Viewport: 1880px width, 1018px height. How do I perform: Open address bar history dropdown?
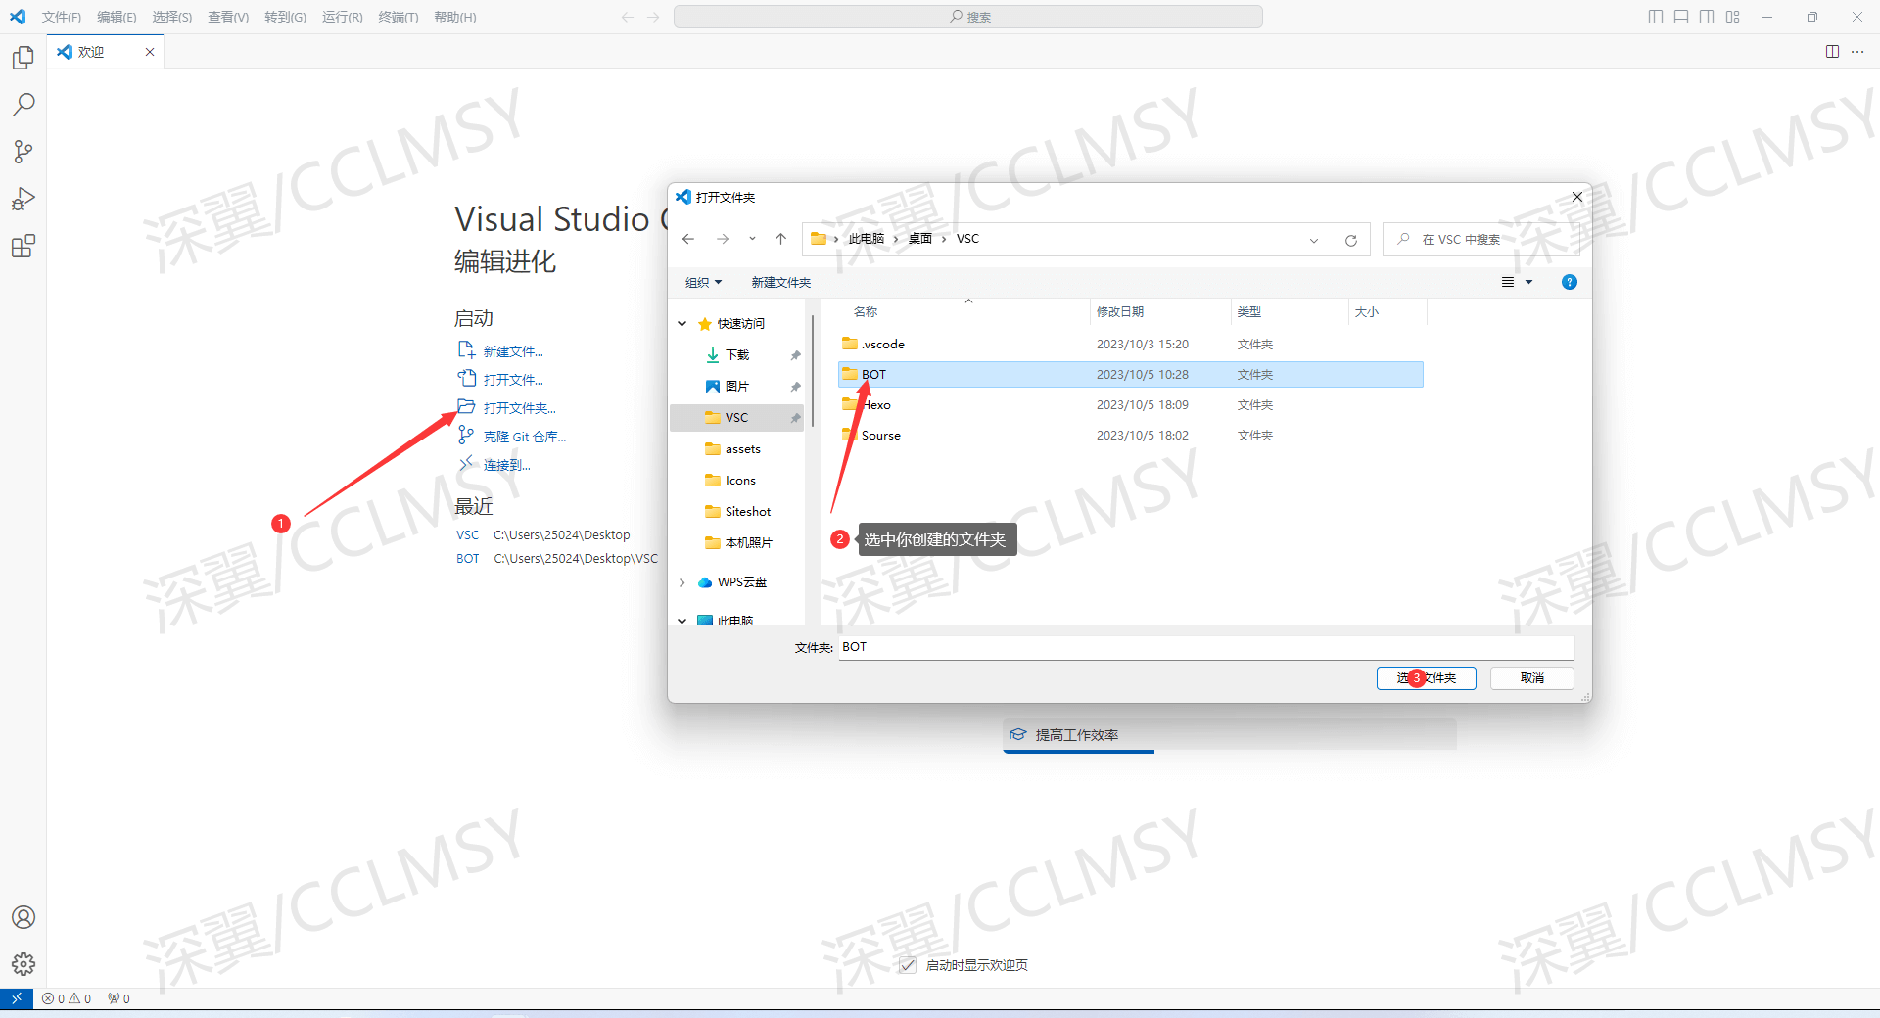1314,240
